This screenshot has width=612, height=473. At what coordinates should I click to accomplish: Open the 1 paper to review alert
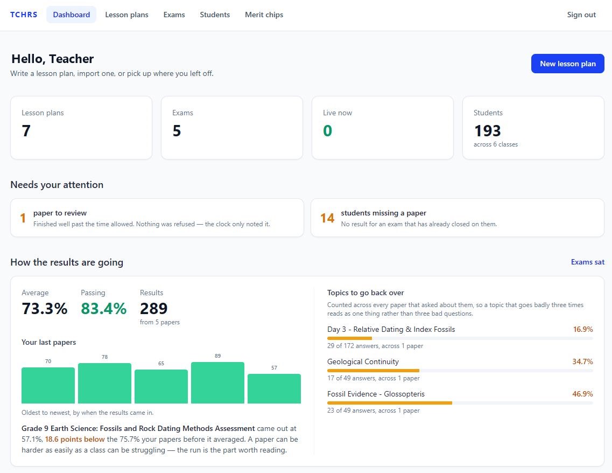coord(157,218)
